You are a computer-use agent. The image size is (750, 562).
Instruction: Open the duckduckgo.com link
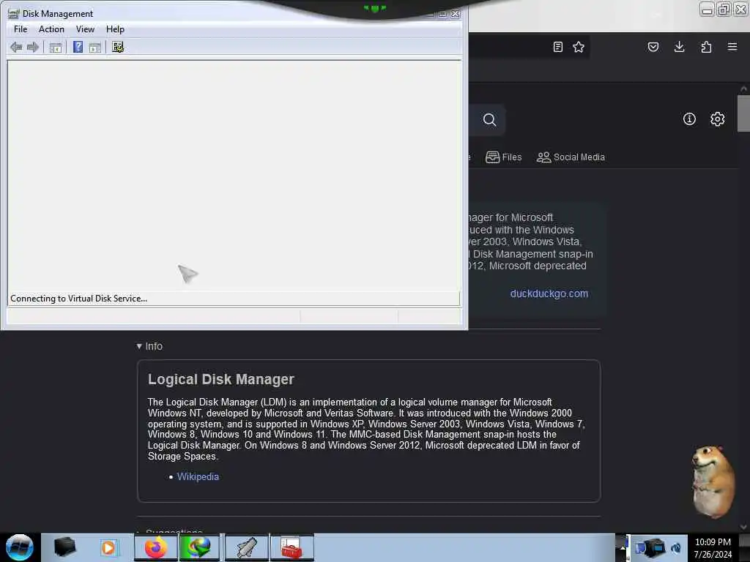click(549, 293)
